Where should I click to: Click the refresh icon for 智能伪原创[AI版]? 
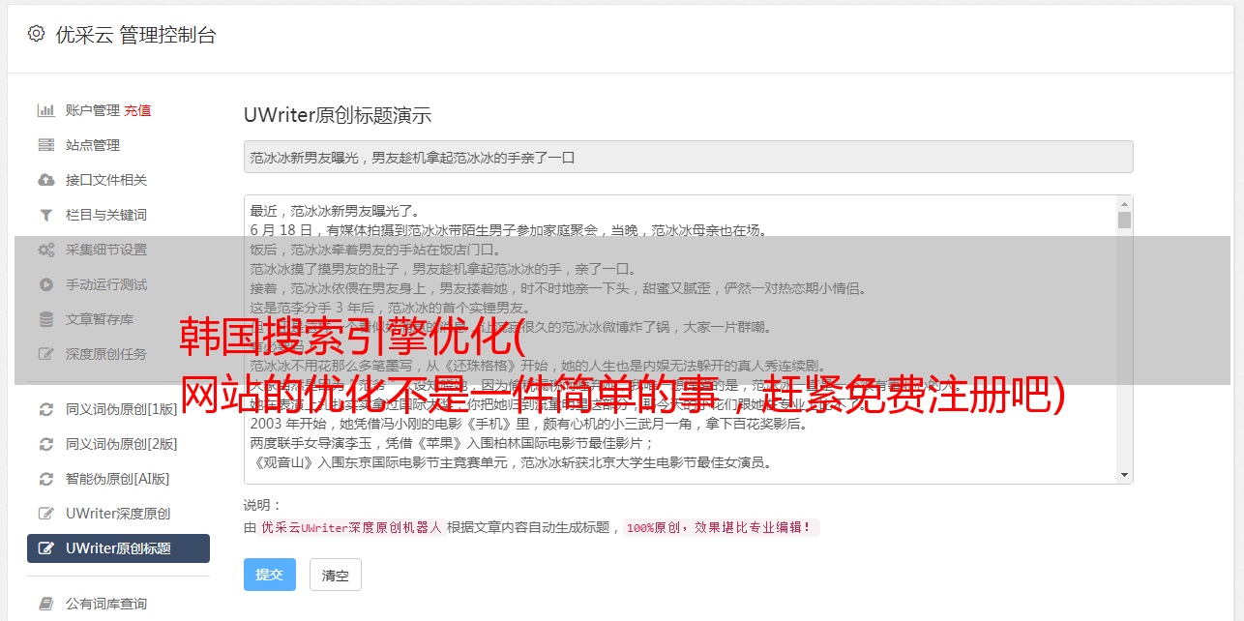[45, 479]
